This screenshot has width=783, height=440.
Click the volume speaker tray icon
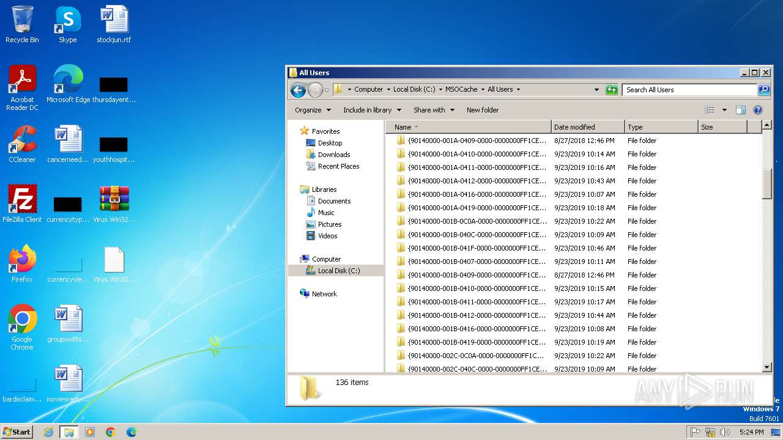point(725,432)
